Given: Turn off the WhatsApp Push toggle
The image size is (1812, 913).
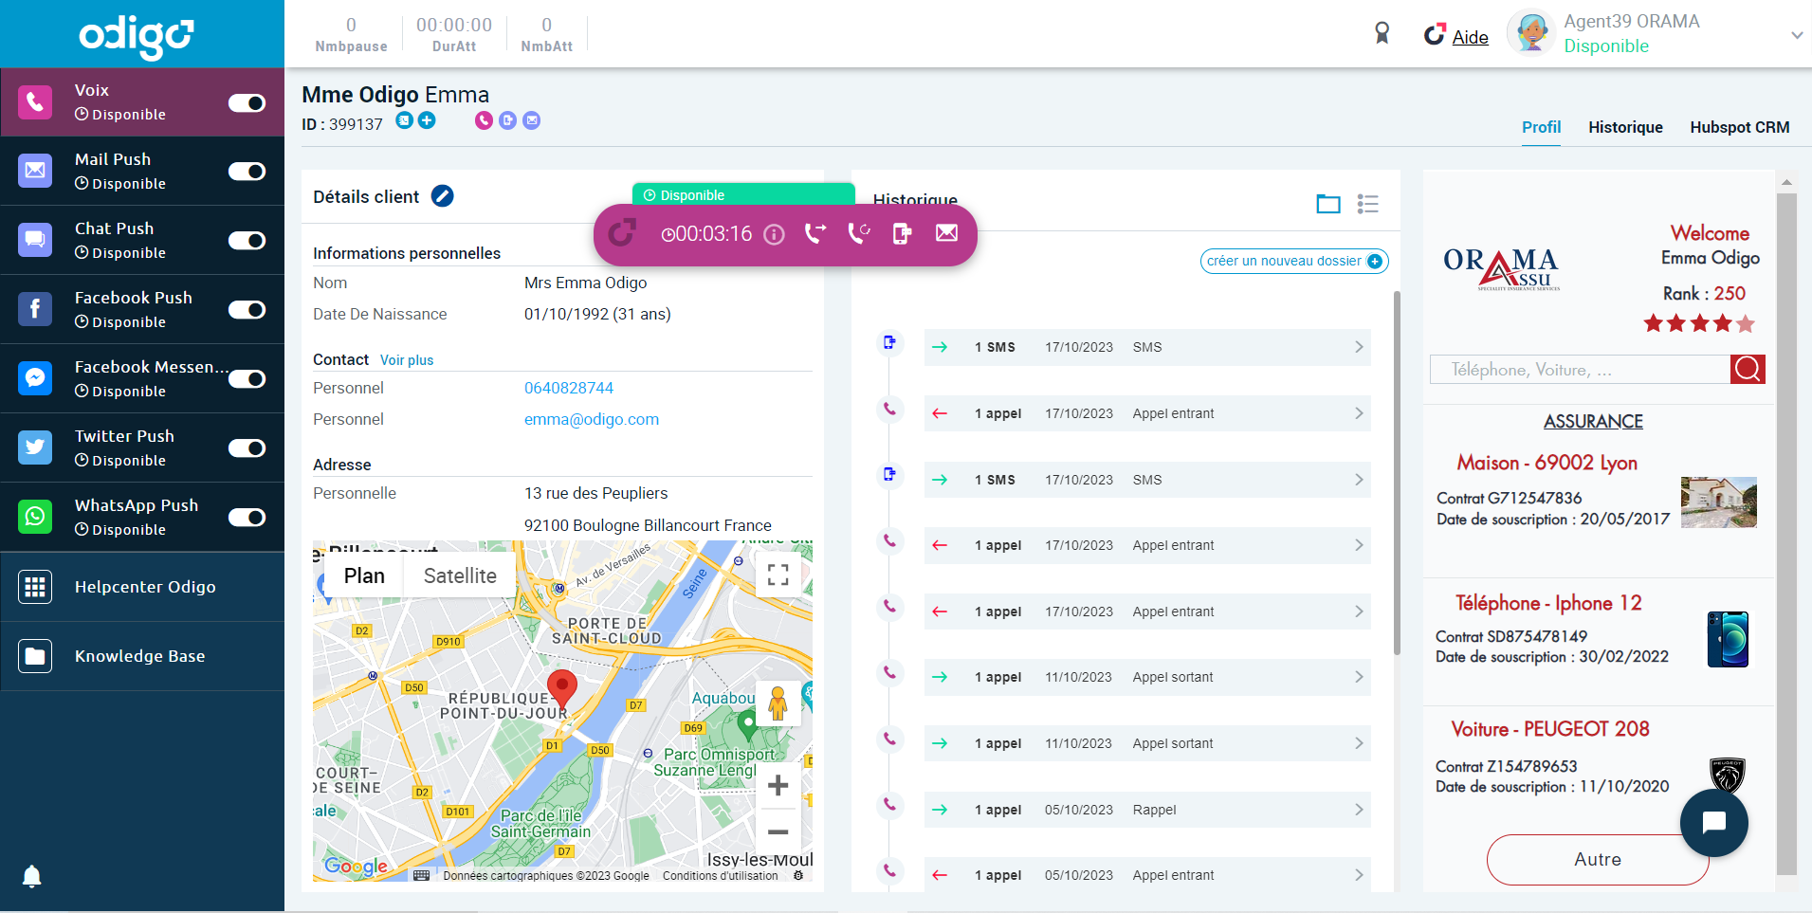Looking at the screenshot, I should [x=247, y=518].
